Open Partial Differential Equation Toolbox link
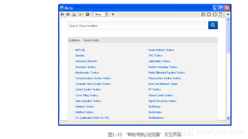The width and height of the screenshot is (248, 139). [x=166, y=73]
